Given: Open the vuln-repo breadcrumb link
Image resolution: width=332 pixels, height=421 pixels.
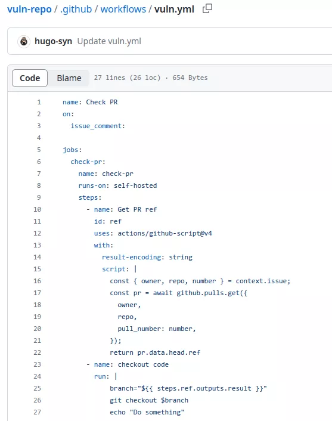Looking at the screenshot, I should 29,9.
